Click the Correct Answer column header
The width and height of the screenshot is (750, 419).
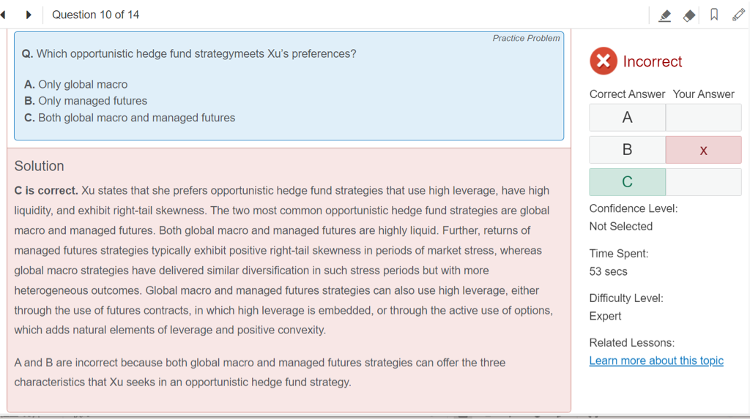tap(627, 94)
